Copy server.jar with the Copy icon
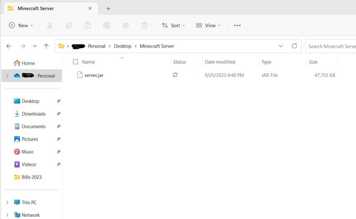The width and height of the screenshot is (356, 219). click(x=69, y=25)
